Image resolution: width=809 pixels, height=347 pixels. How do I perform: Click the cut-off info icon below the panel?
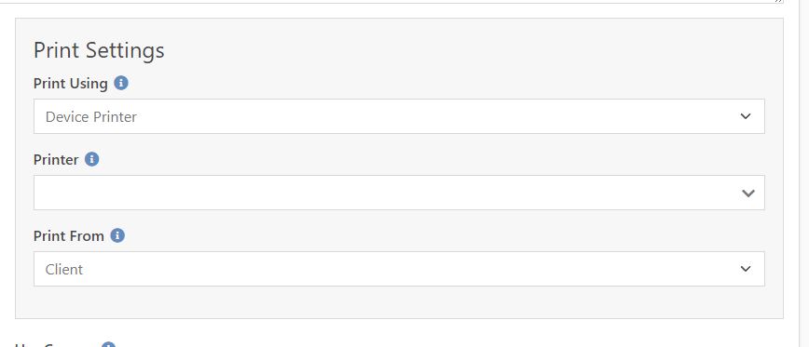click(108, 345)
